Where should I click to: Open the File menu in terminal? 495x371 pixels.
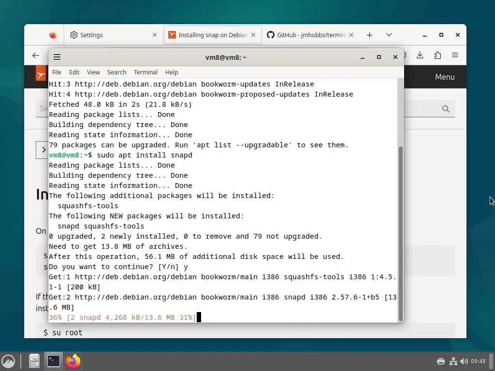[x=57, y=72]
